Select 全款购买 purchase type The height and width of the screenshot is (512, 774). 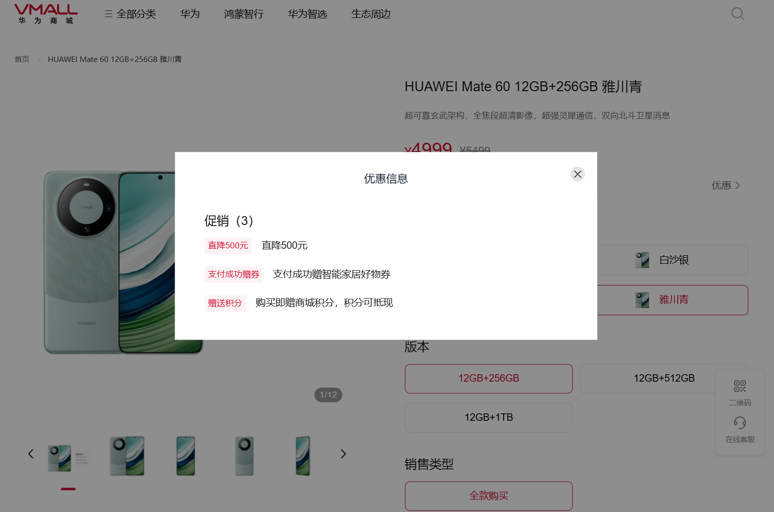tap(488, 496)
